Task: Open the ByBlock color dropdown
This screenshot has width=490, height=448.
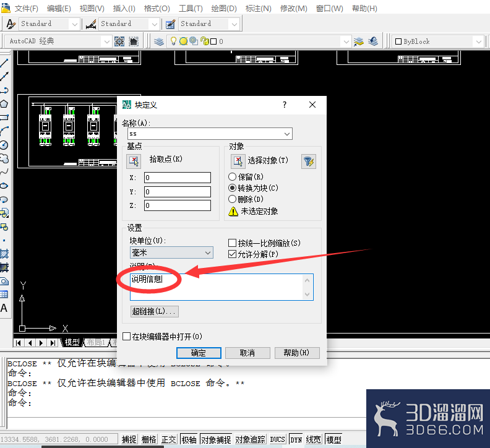Action: pyautogui.click(x=478, y=41)
